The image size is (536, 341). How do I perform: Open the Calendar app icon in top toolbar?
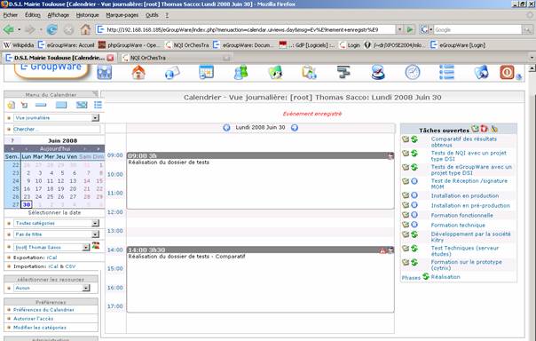[207, 72]
